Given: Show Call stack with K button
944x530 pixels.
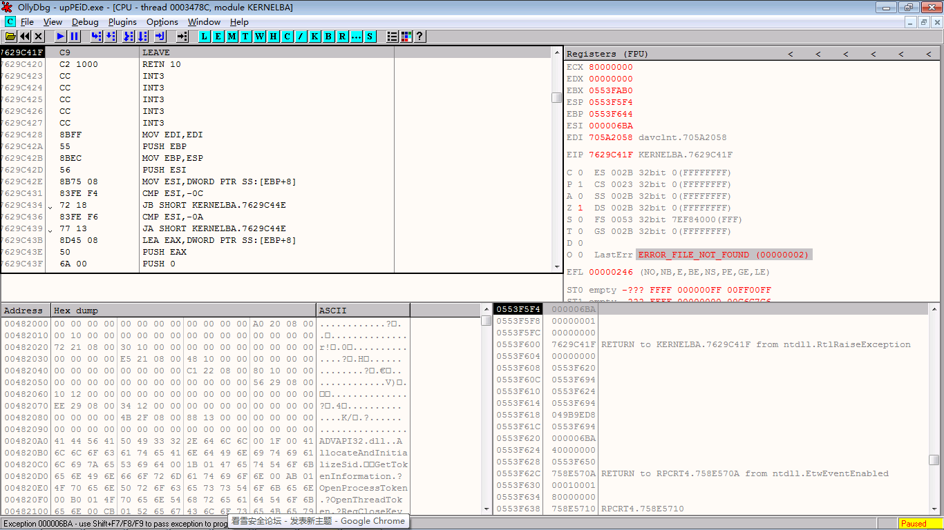Looking at the screenshot, I should pos(315,36).
